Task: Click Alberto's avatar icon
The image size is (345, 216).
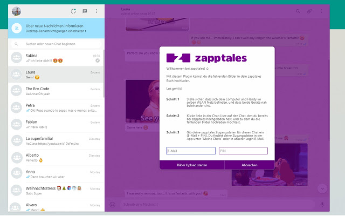Action: (x=17, y=157)
